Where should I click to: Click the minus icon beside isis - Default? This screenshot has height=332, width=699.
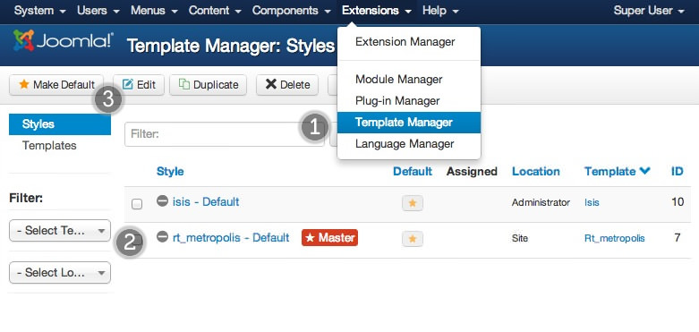[x=162, y=201]
